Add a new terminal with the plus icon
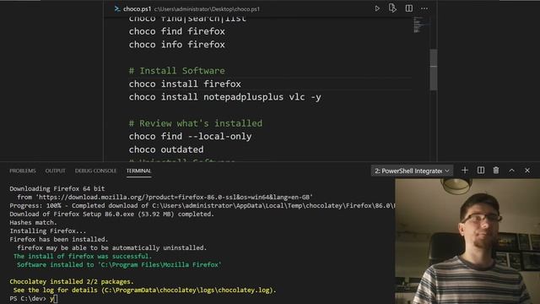Image resolution: width=540 pixels, height=304 pixels. click(x=465, y=171)
